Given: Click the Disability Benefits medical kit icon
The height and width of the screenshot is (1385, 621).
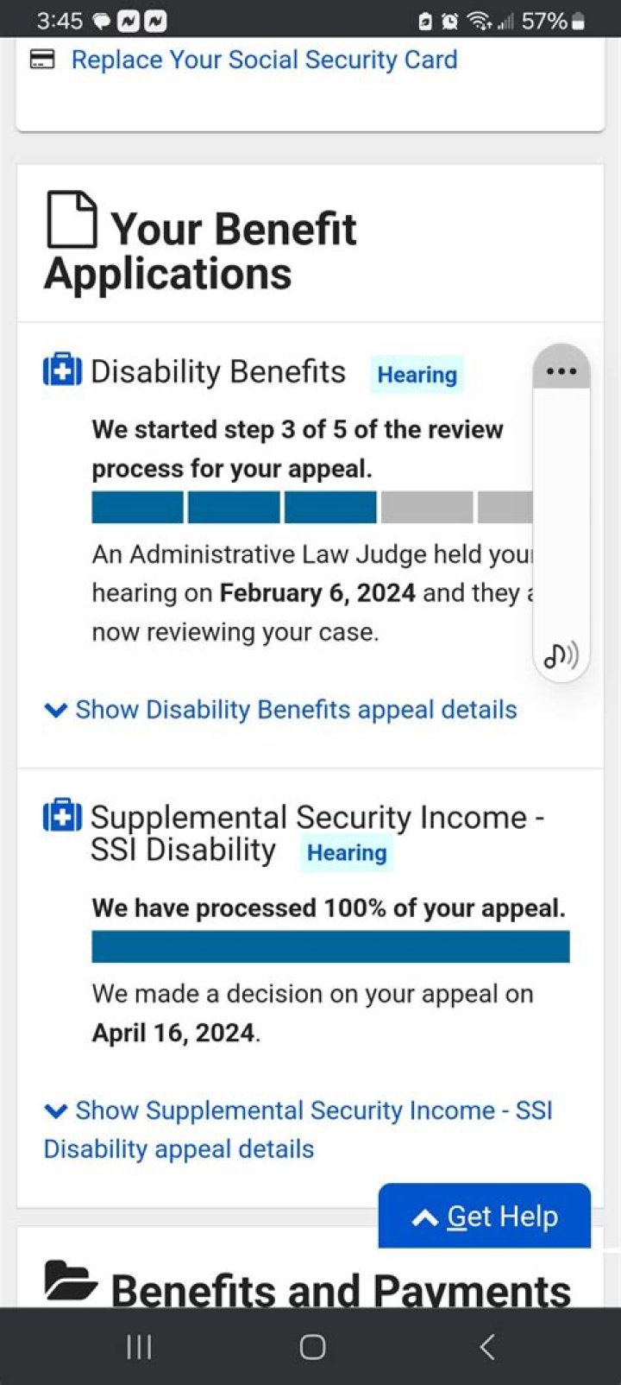Looking at the screenshot, I should (x=60, y=370).
